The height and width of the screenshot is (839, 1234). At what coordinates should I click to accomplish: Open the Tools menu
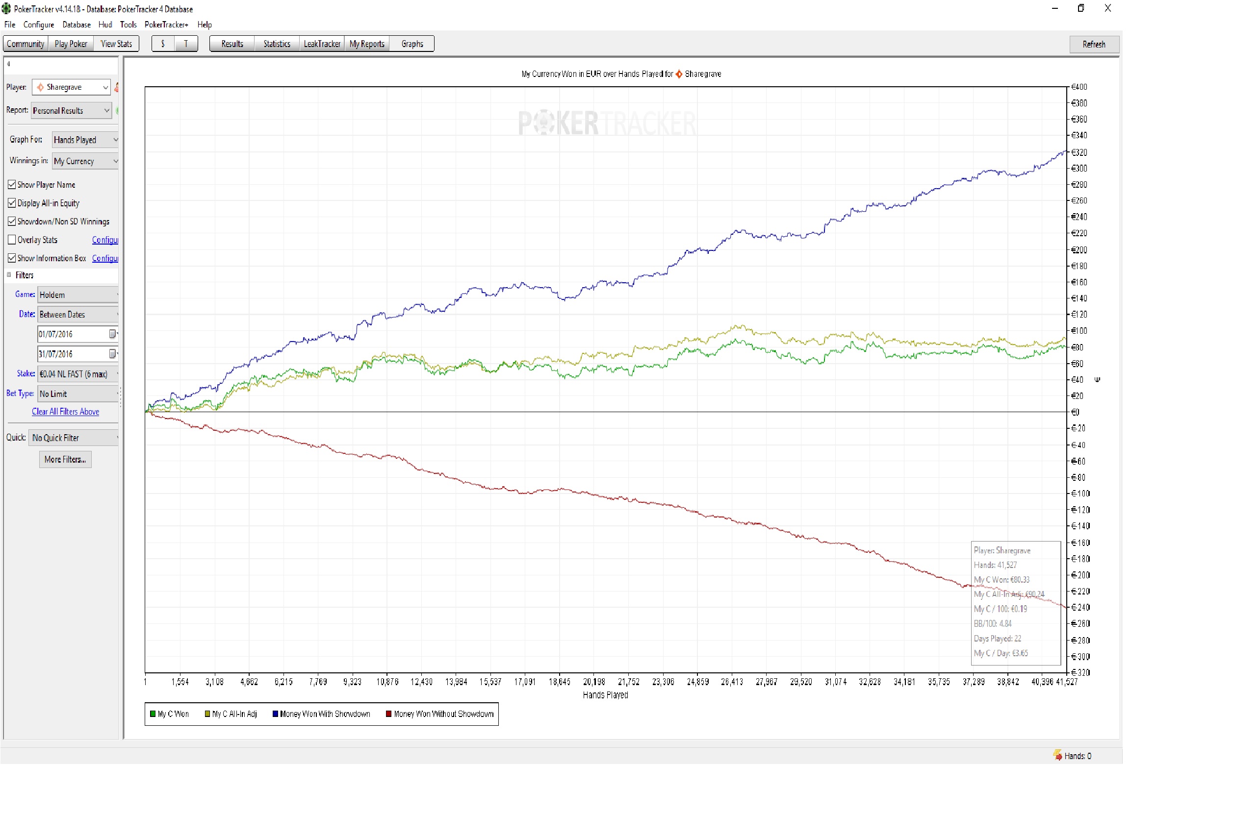[128, 25]
